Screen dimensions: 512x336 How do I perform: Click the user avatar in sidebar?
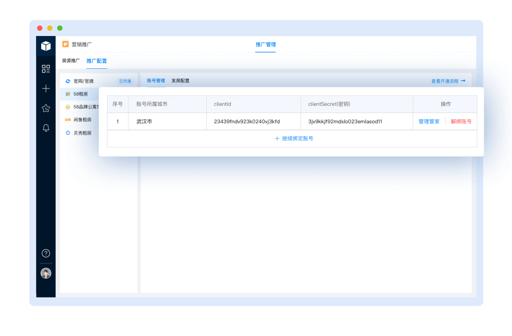(x=46, y=273)
